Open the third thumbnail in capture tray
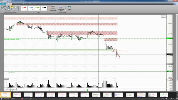 click(28, 95)
